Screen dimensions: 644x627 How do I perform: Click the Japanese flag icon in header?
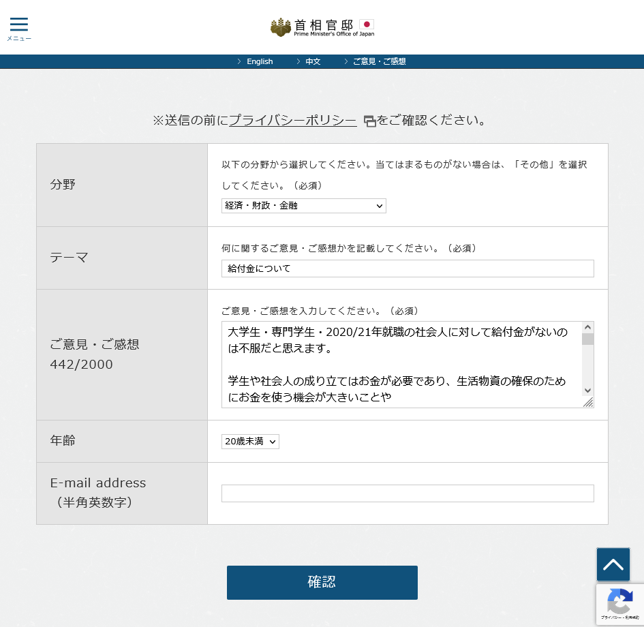[x=367, y=25]
